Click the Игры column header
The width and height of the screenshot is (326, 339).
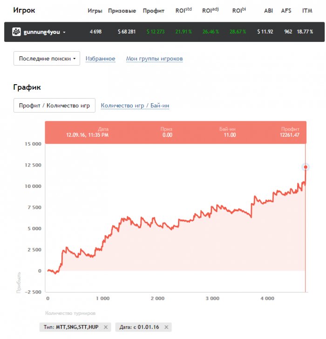point(95,11)
